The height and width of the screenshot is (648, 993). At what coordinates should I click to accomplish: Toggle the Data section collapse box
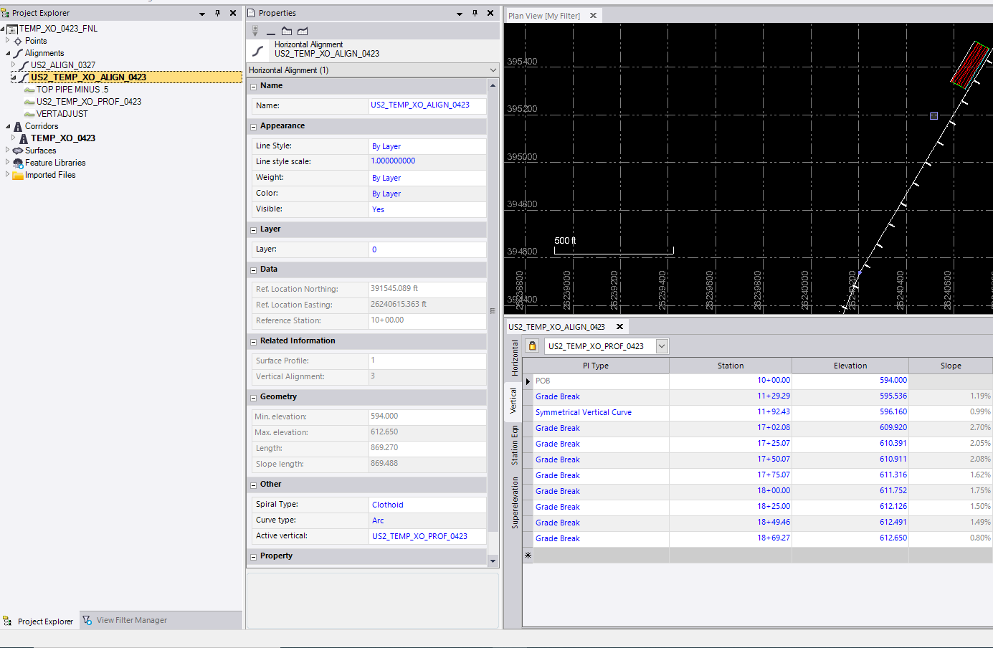pyautogui.click(x=253, y=270)
